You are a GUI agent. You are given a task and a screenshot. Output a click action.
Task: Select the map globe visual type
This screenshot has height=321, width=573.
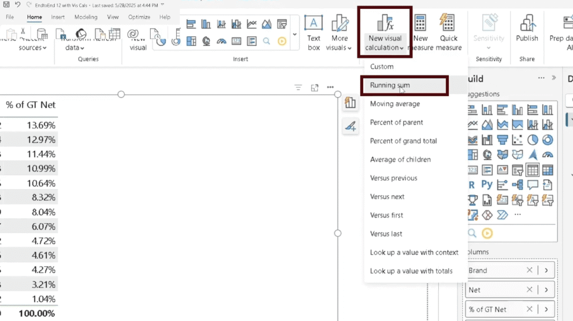(x=487, y=155)
